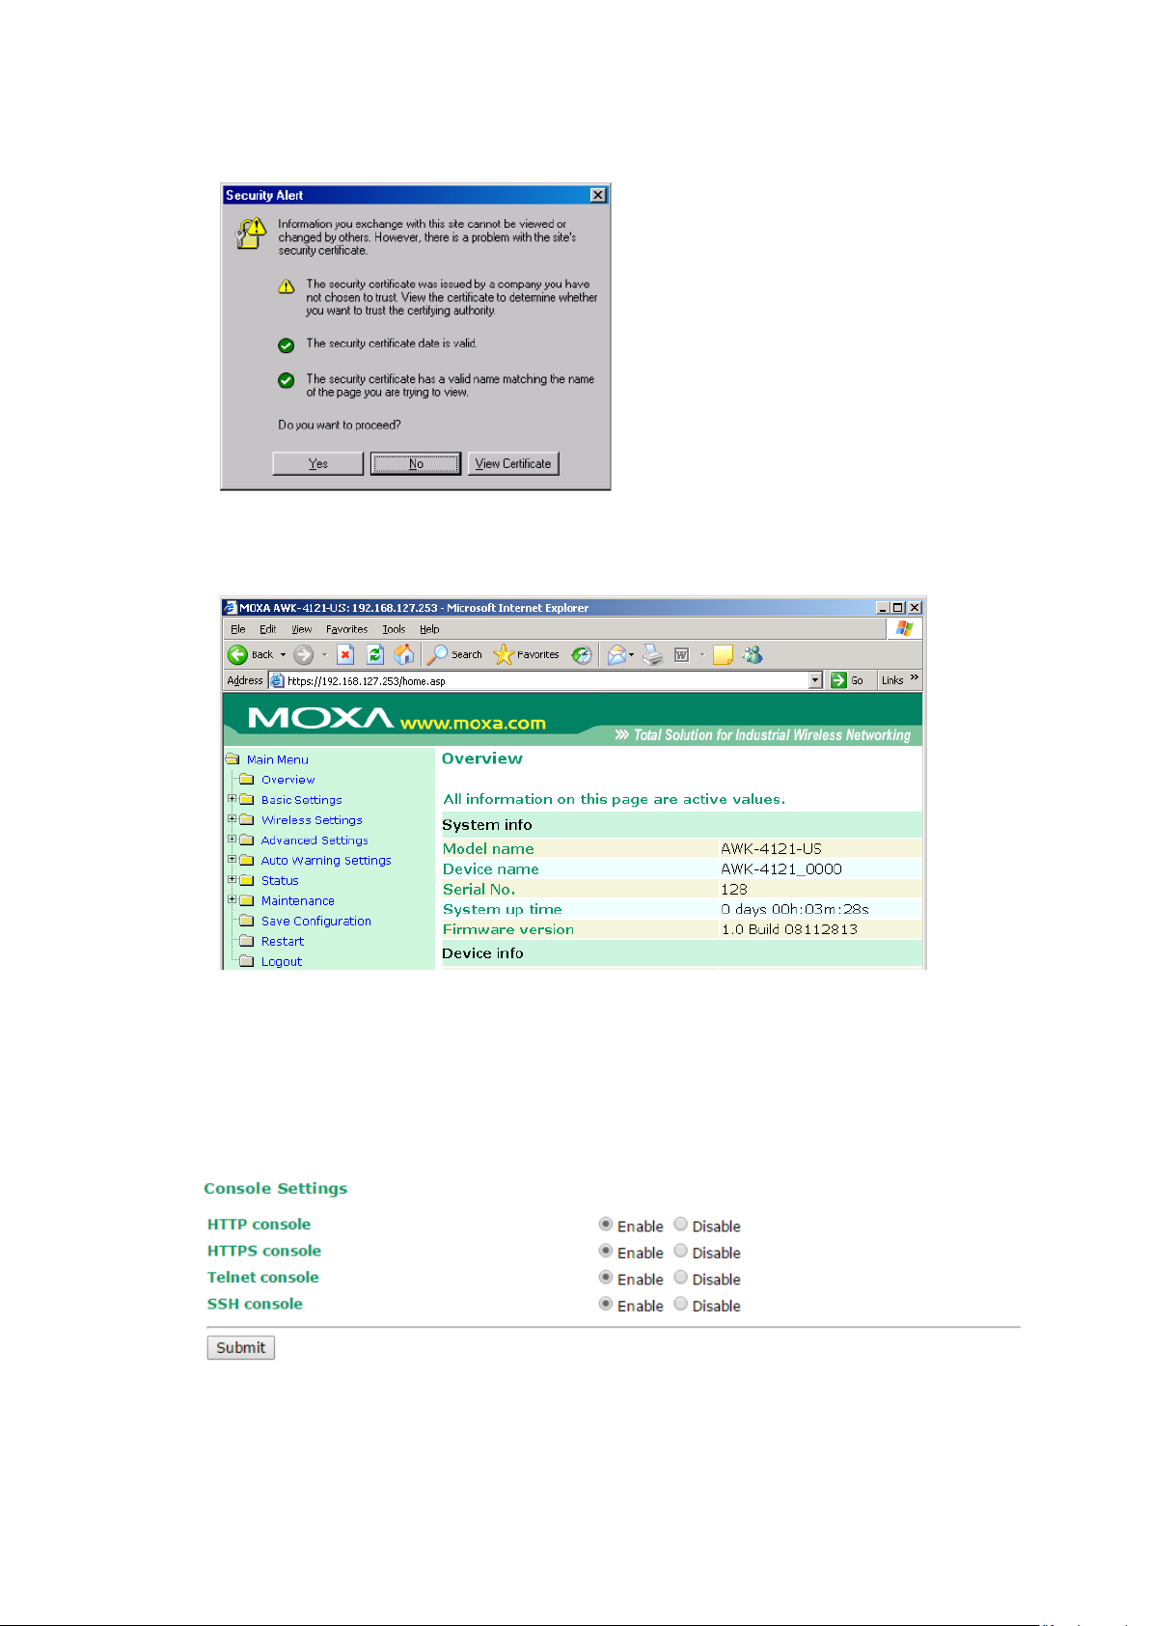1150x1626 pixels.
Task: Click No in the Security Alert dialog
Action: 416,464
